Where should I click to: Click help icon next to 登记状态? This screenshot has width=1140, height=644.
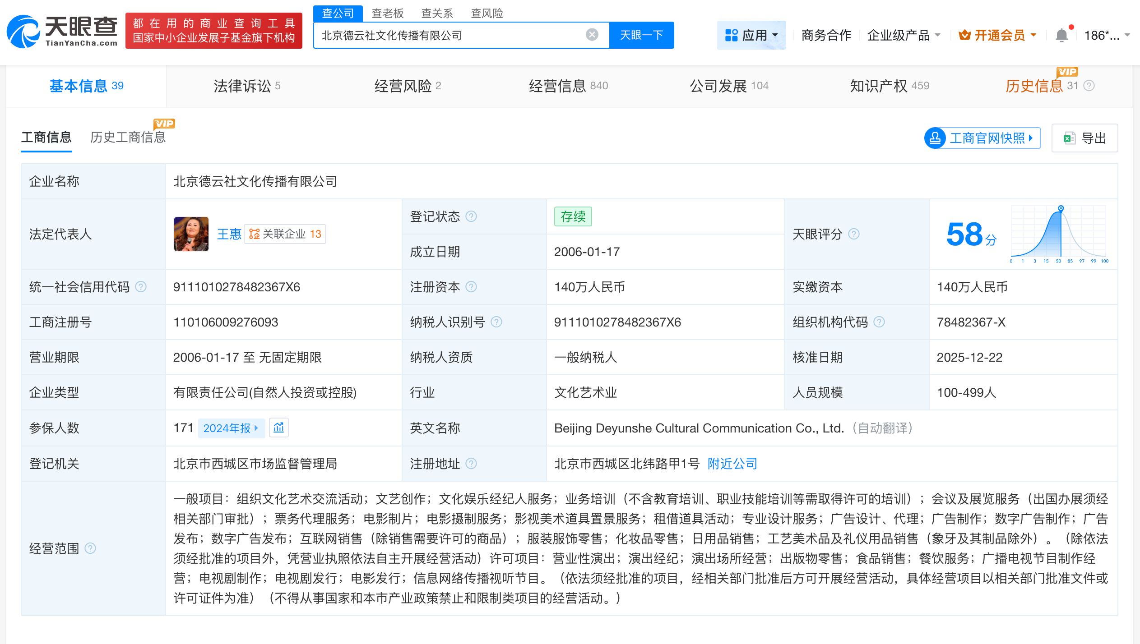click(x=471, y=216)
